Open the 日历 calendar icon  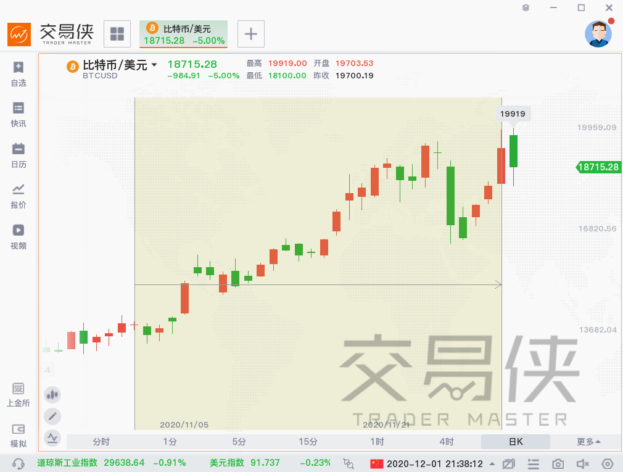19,155
